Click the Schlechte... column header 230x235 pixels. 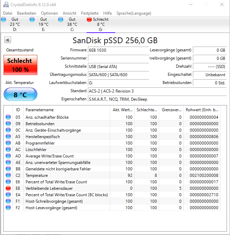(147, 110)
